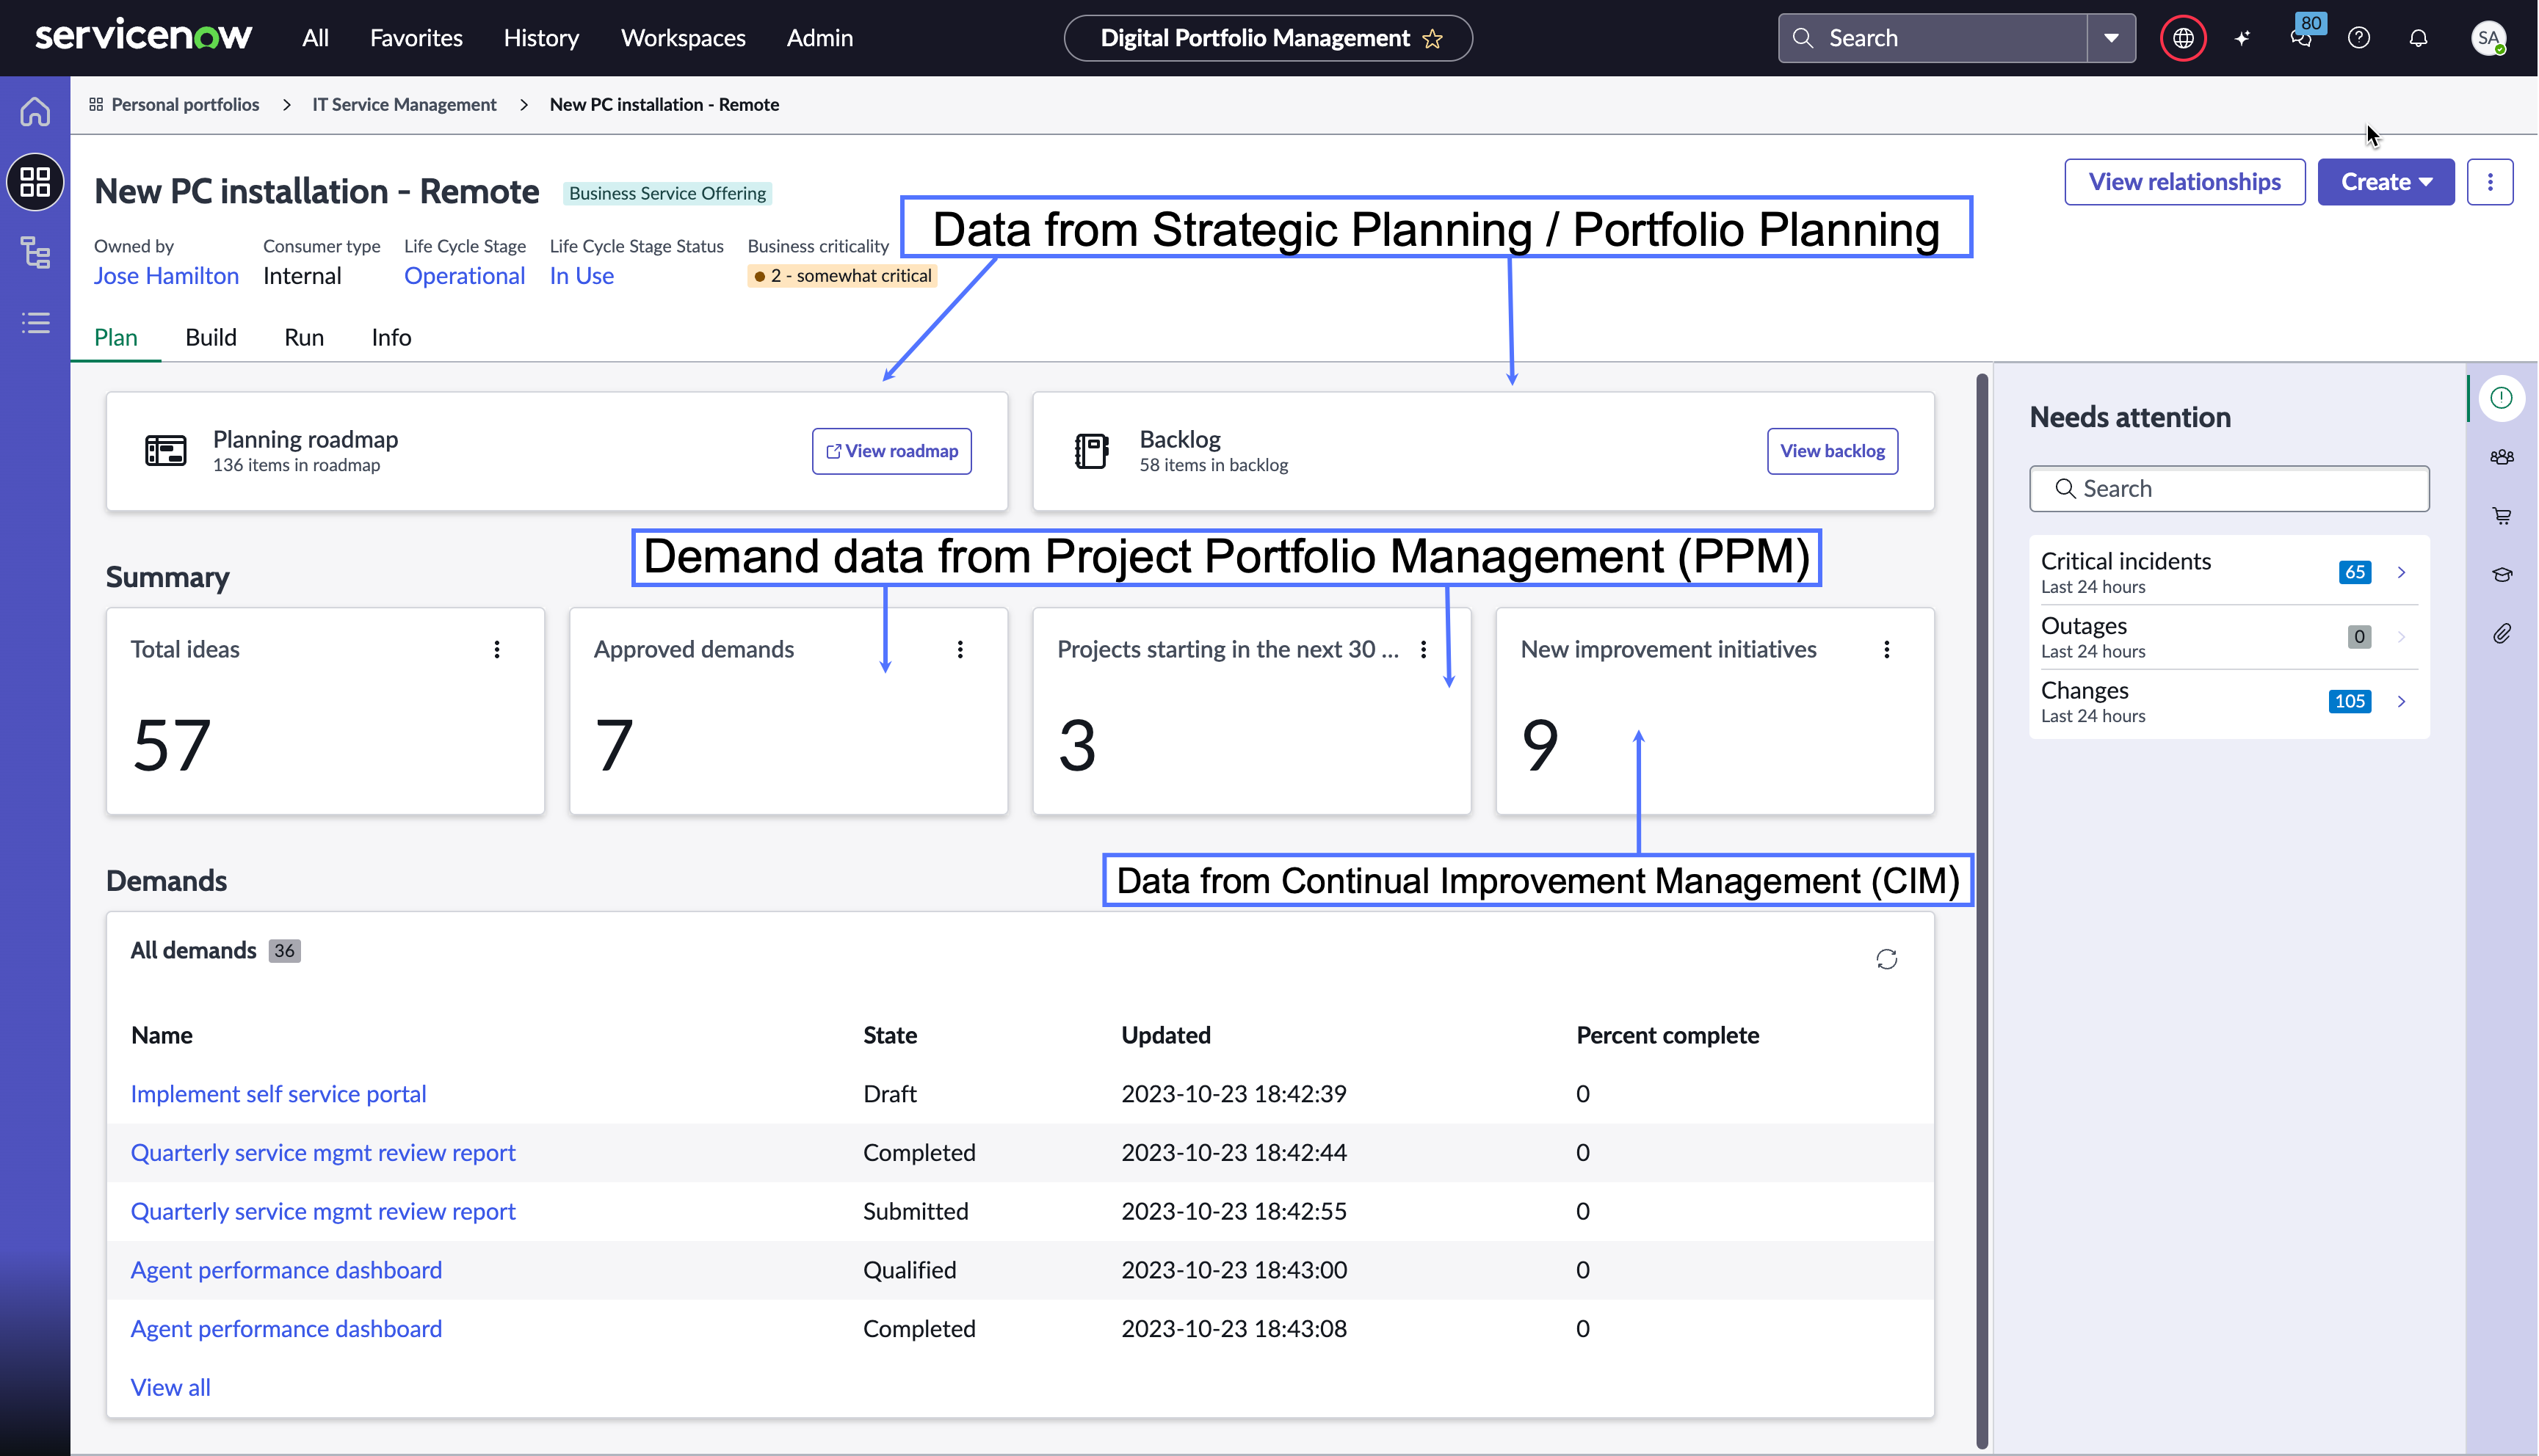
Task: Open the AI sparkle assistant icon
Action: click(2243, 38)
